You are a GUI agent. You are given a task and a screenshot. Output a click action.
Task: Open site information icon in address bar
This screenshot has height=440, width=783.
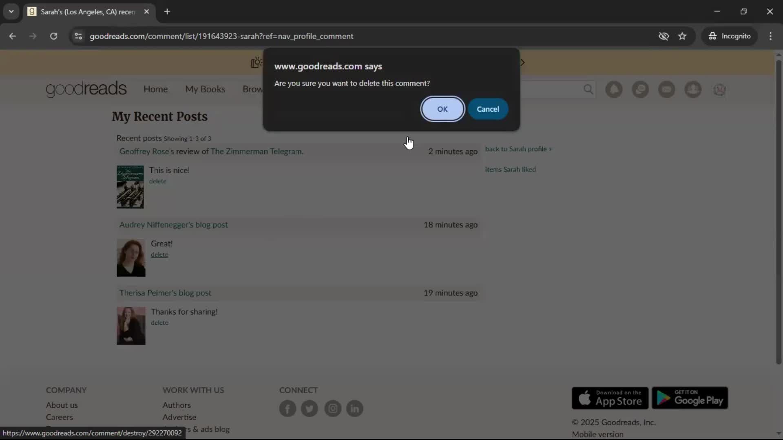click(x=78, y=36)
